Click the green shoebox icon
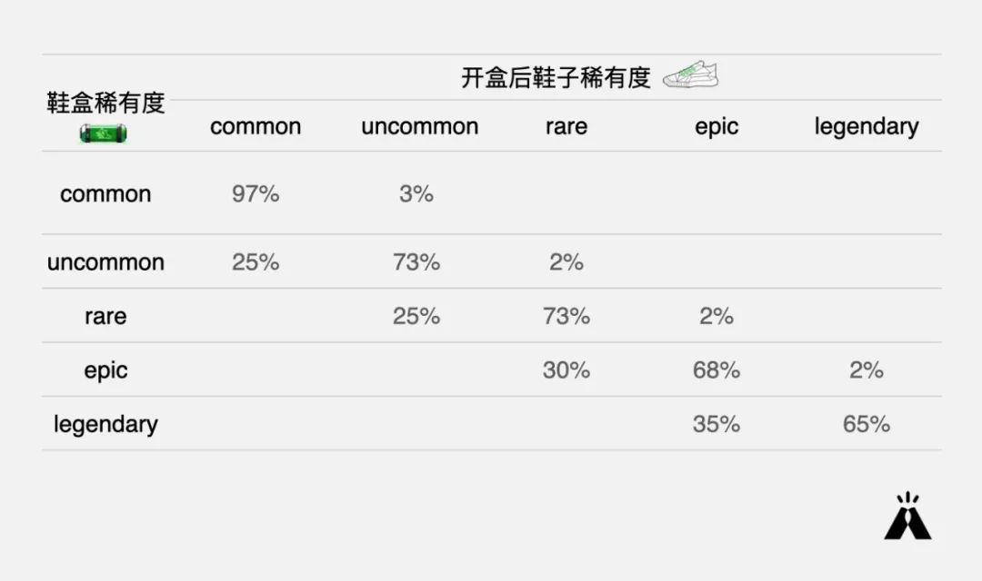The width and height of the screenshot is (982, 581). click(104, 133)
